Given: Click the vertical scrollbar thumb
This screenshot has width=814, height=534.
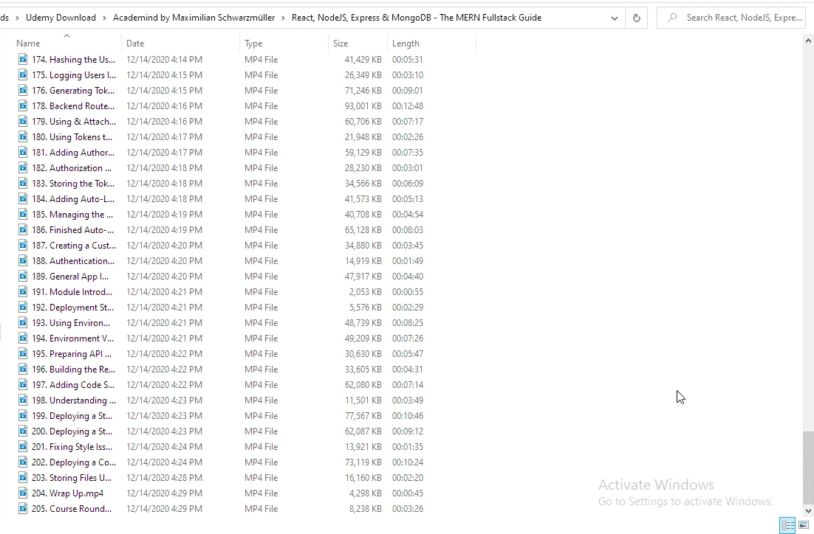Looking at the screenshot, I should (808, 467).
